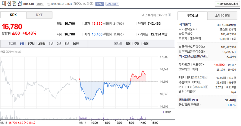Screen dimensions: 241x126
Task: Click the 52주최고 value 18,170
Action: tap(221, 70)
